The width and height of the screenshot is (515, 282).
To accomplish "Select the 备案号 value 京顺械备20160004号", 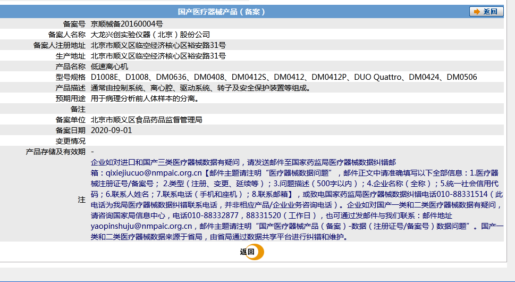I will [x=127, y=24].
